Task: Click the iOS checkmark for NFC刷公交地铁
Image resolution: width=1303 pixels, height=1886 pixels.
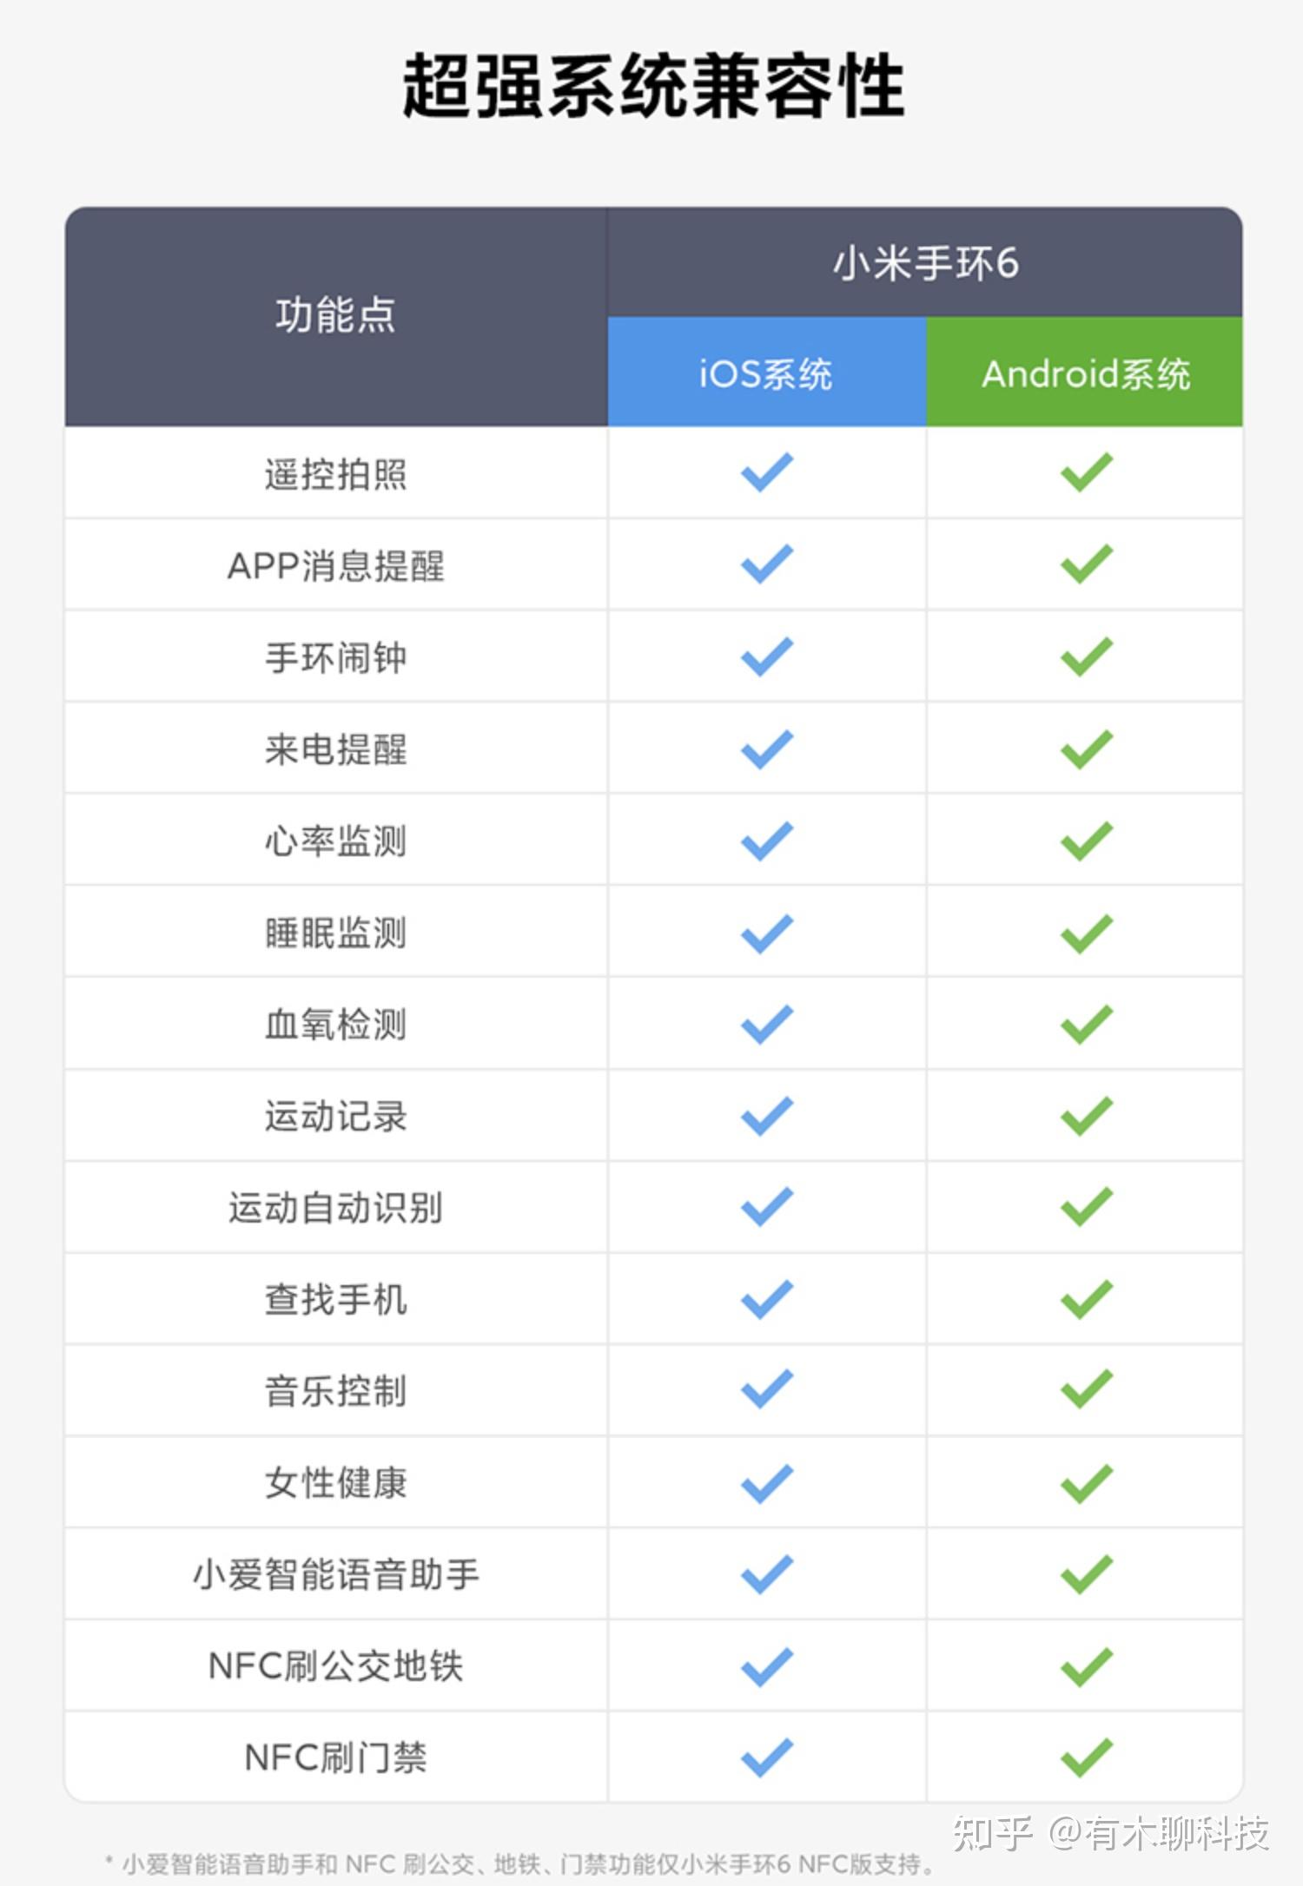Action: click(767, 1666)
